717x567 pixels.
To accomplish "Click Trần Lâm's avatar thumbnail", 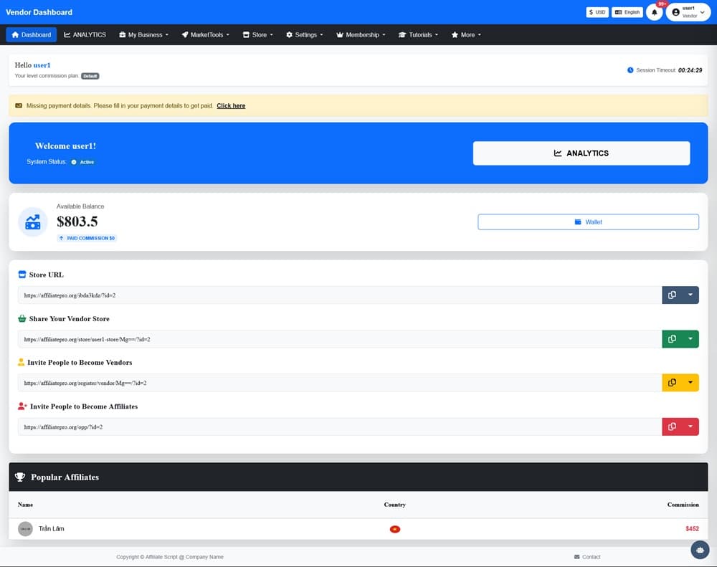I will click(25, 529).
